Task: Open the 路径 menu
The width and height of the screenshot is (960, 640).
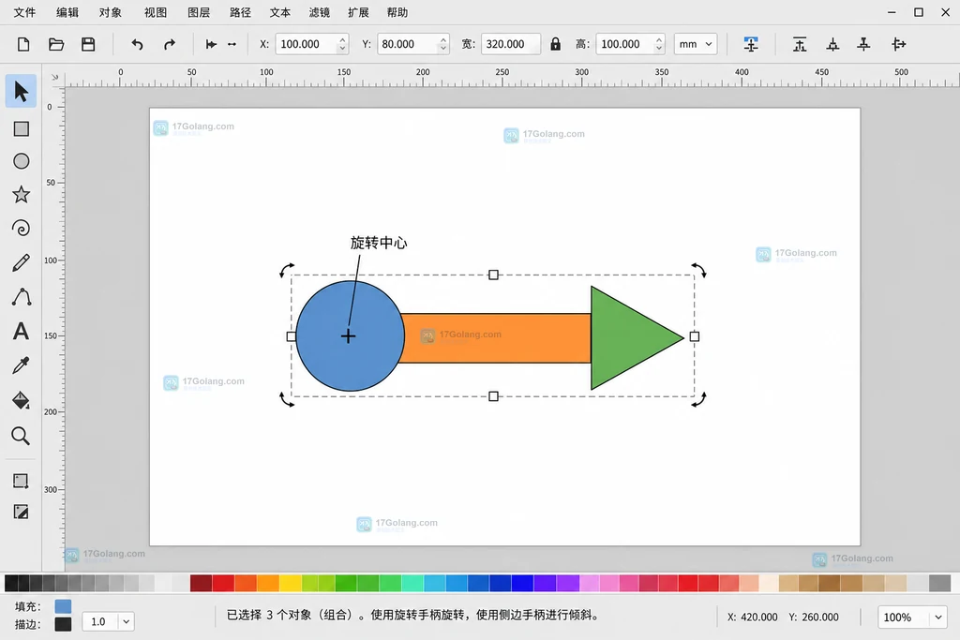Action: pos(241,12)
